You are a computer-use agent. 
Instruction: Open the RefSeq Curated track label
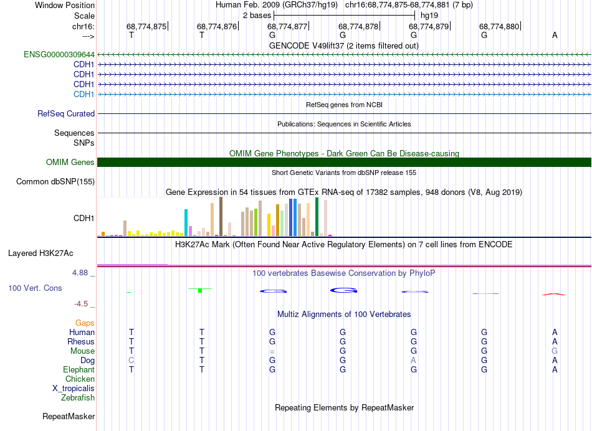coord(66,114)
